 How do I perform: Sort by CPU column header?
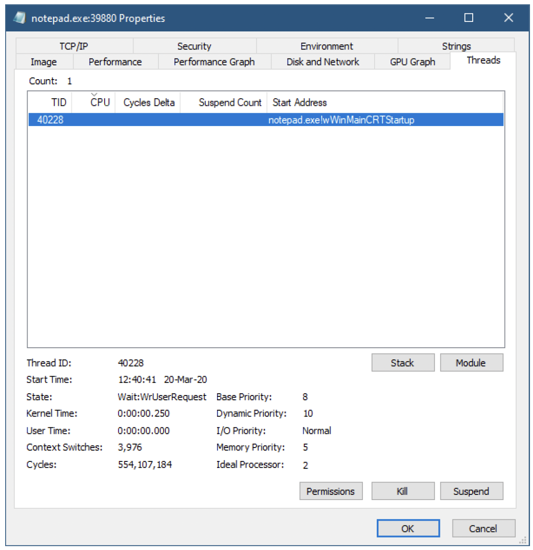(x=93, y=102)
